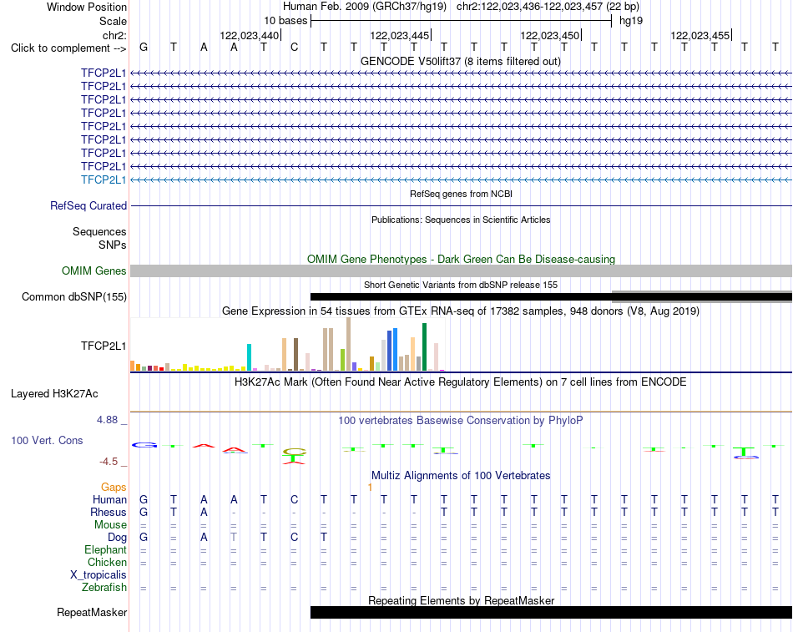Viewport: 793px width, 632px height.
Task: Select the Chicken species row label
Action: click(x=107, y=562)
